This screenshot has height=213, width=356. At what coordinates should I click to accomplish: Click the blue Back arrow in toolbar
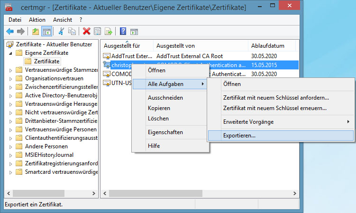tap(10, 31)
